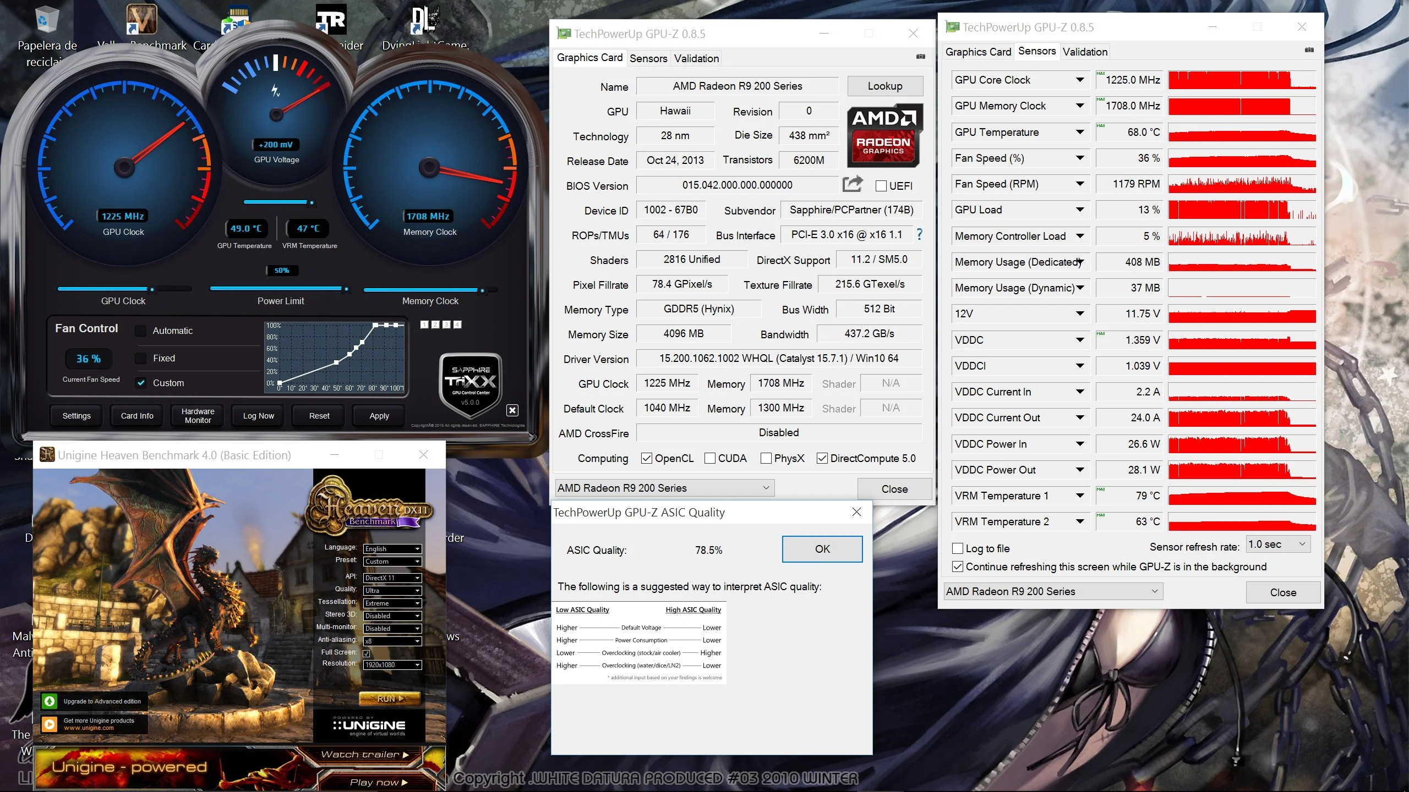Open the Anti-aliasing dropdown in Heaven
The width and height of the screenshot is (1409, 792).
(x=392, y=641)
